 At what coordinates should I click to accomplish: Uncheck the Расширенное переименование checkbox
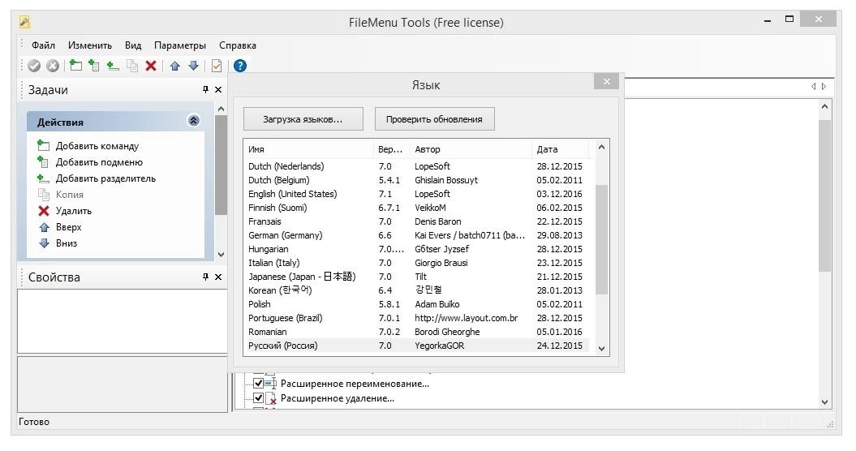tap(259, 384)
